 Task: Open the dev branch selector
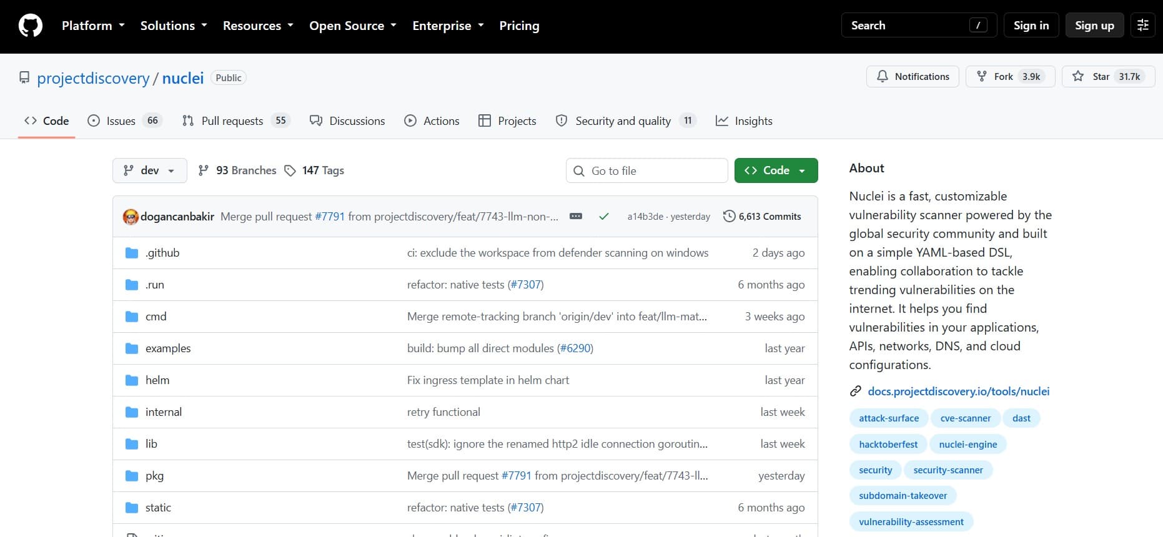[x=150, y=170]
